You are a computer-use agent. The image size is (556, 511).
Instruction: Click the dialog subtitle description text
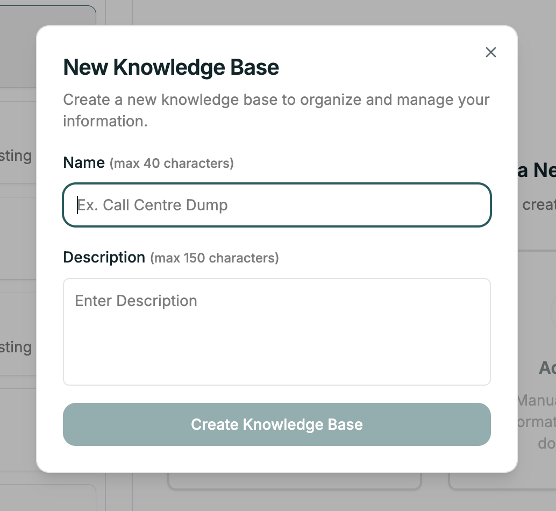click(276, 110)
